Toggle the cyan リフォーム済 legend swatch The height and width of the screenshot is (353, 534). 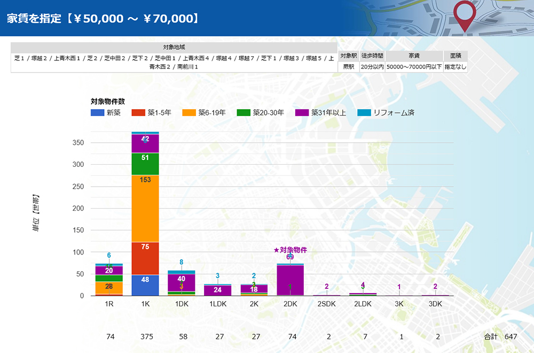pyautogui.click(x=364, y=112)
